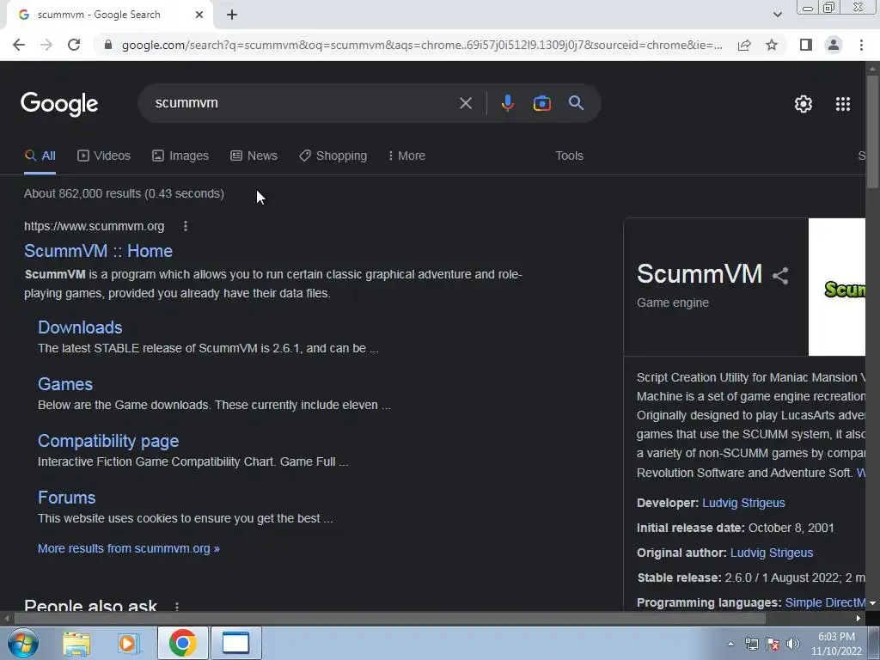The width and height of the screenshot is (880, 660).
Task: Click the Chrome taskbar icon
Action: pos(182,643)
